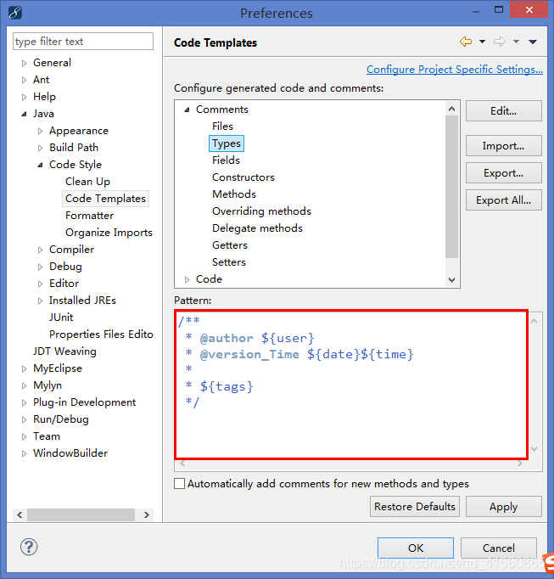Select the Files comment template
This screenshot has height=579, width=554.
point(222,126)
